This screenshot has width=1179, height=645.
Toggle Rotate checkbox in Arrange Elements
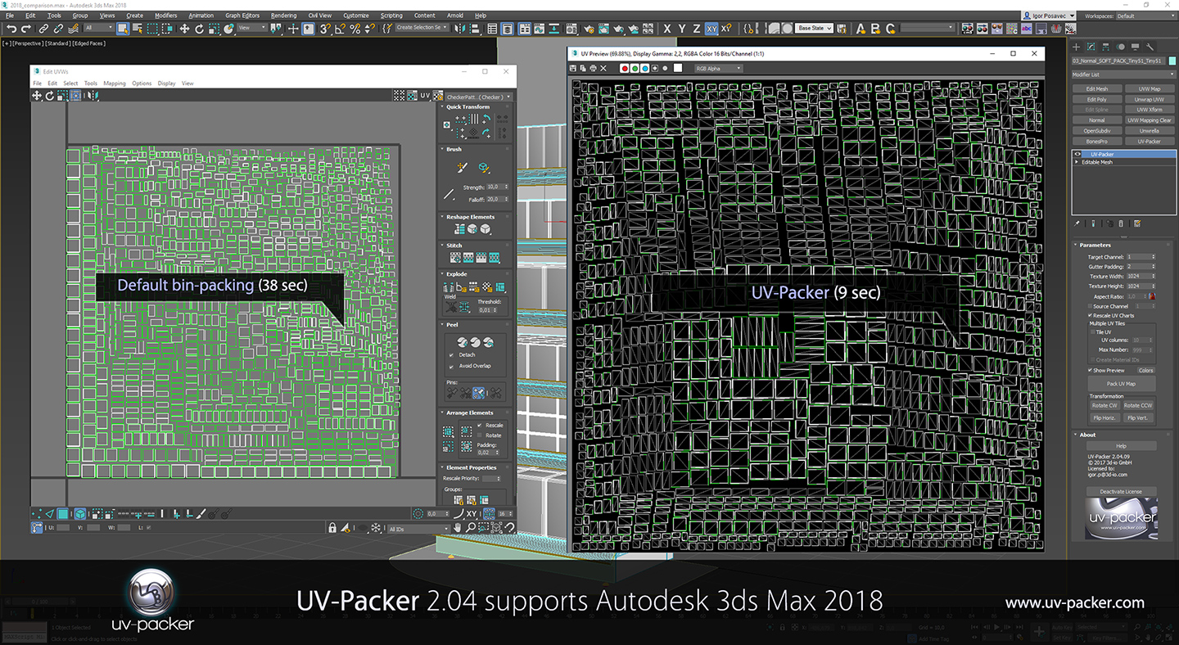pos(480,435)
